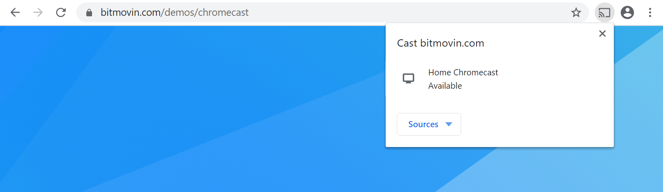Open the Sources dropdown button
Viewport: 663px width, 192px height.
(429, 124)
